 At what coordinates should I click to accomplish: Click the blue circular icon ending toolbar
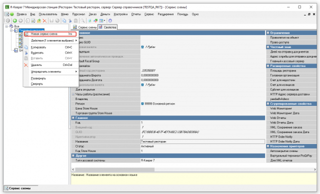click(x=110, y=20)
